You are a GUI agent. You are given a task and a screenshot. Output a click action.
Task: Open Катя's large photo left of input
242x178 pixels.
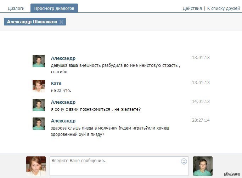pyautogui.click(x=36, y=166)
